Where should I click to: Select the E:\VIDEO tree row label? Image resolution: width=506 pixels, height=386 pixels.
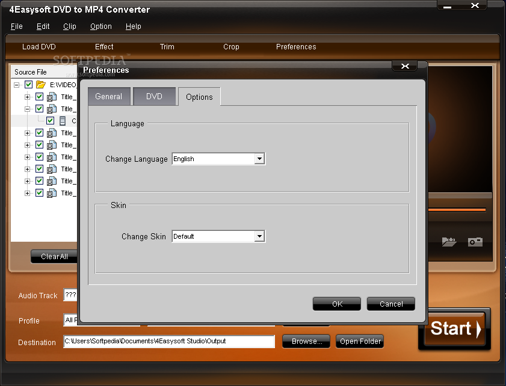coord(63,85)
